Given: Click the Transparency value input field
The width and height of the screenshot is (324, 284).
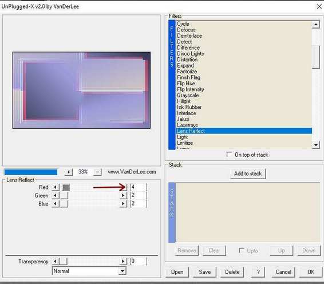Looking at the screenshot, I should (139, 261).
